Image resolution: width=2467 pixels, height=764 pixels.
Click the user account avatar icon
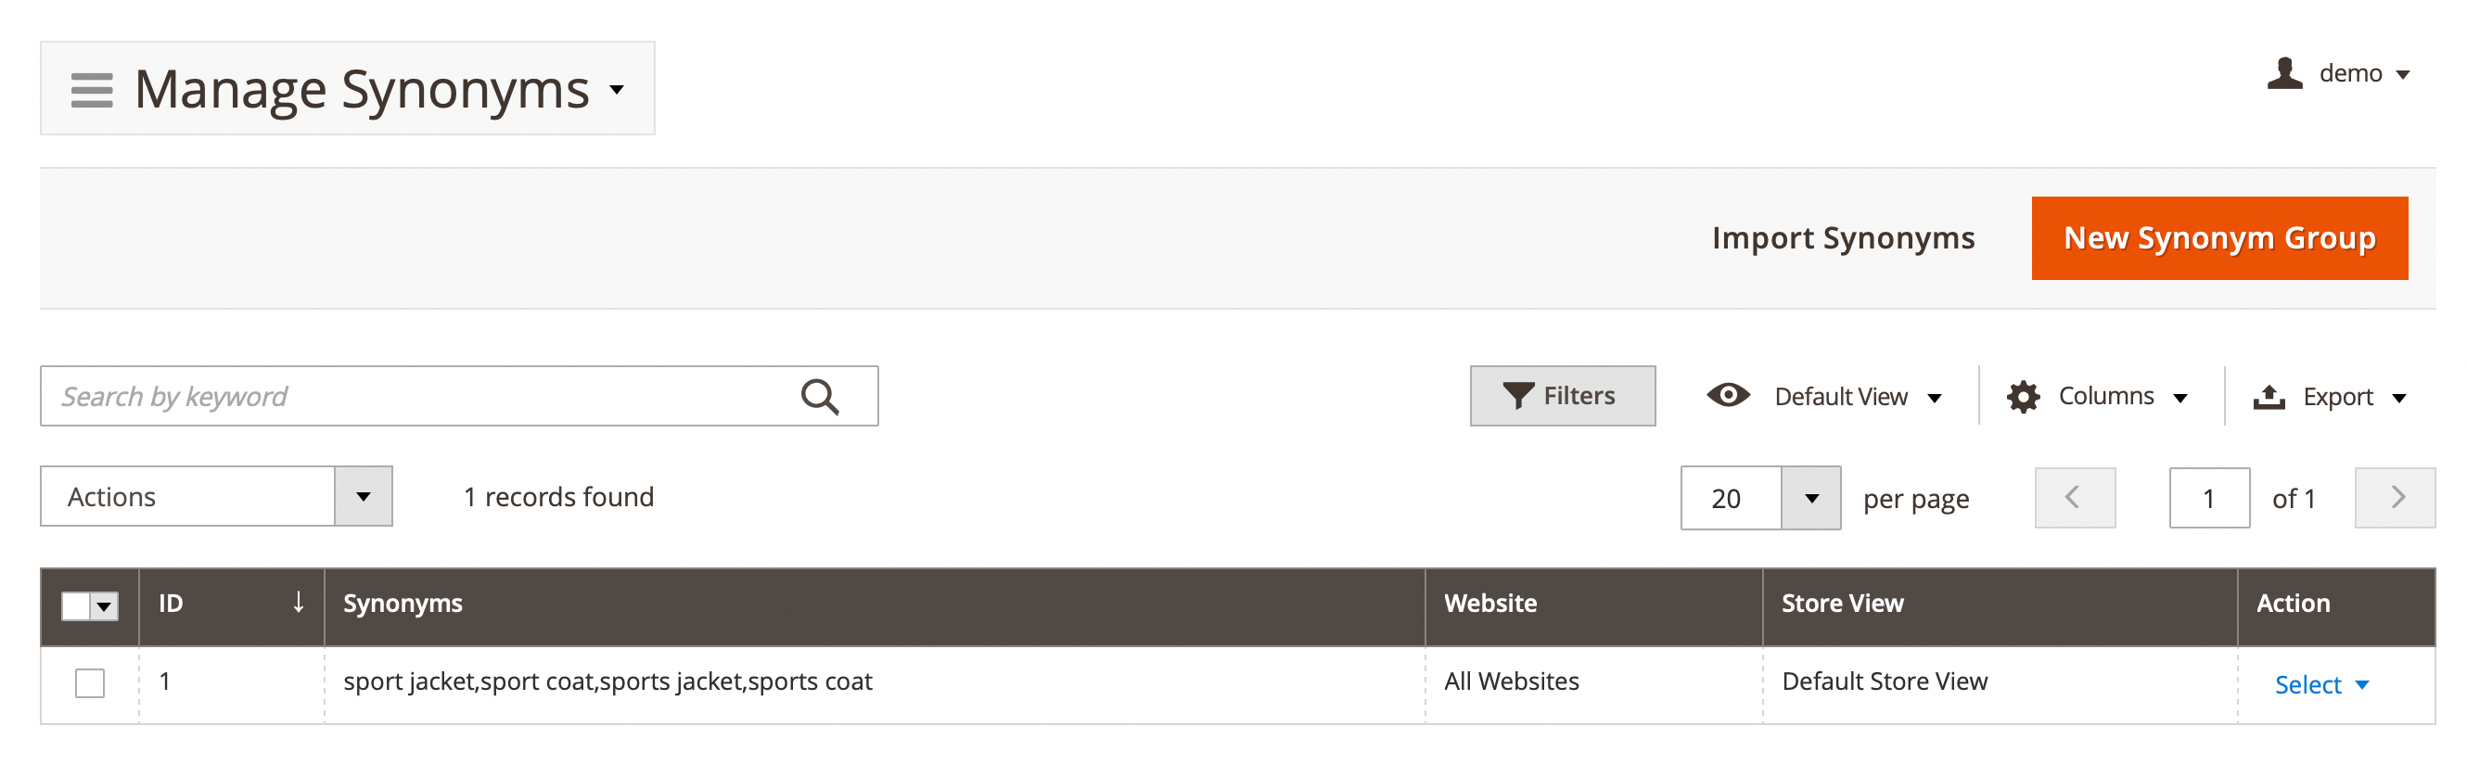(2284, 74)
